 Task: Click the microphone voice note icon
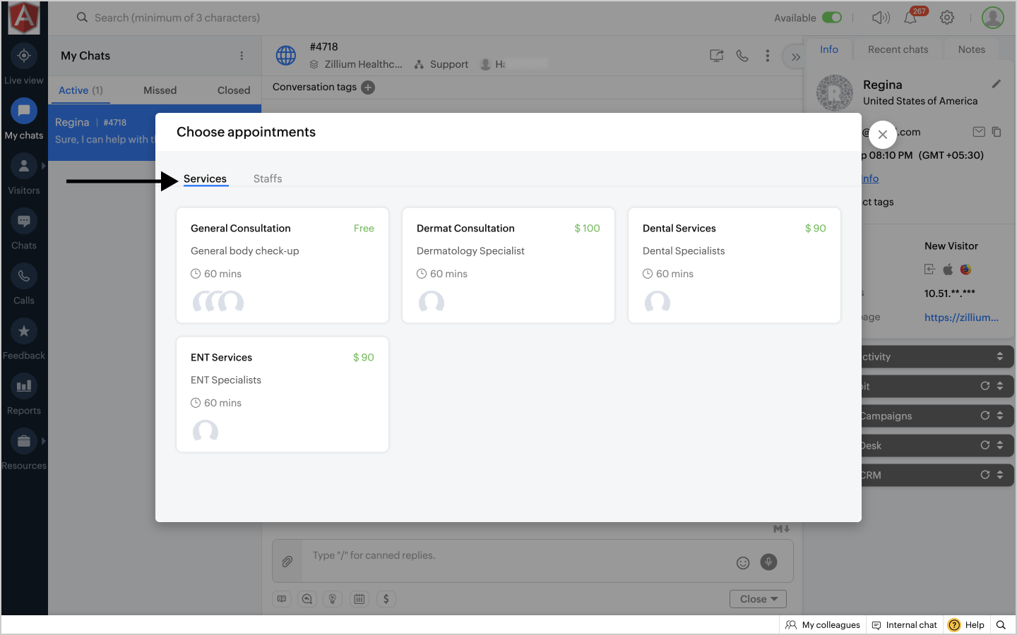(768, 562)
